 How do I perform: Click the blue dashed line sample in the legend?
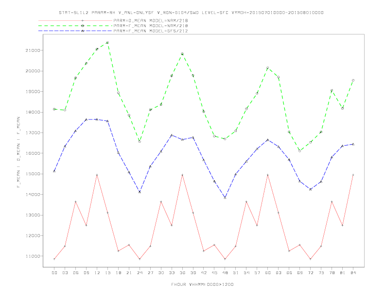click(75, 31)
